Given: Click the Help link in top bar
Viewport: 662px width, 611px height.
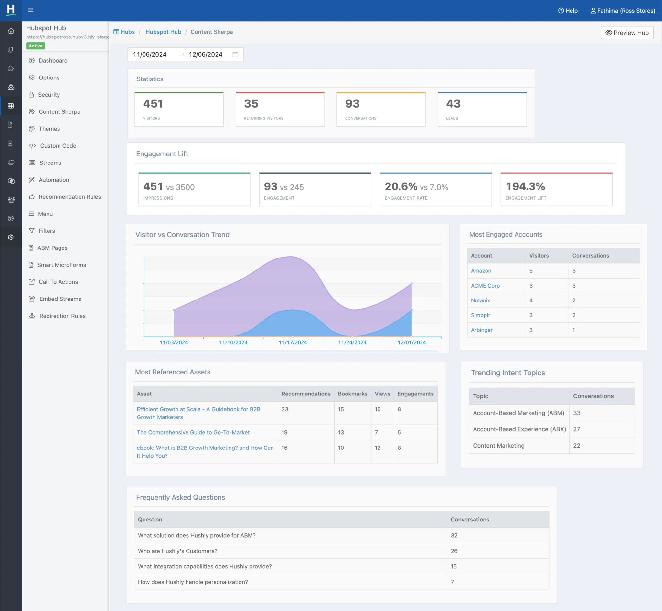Looking at the screenshot, I should [x=568, y=11].
